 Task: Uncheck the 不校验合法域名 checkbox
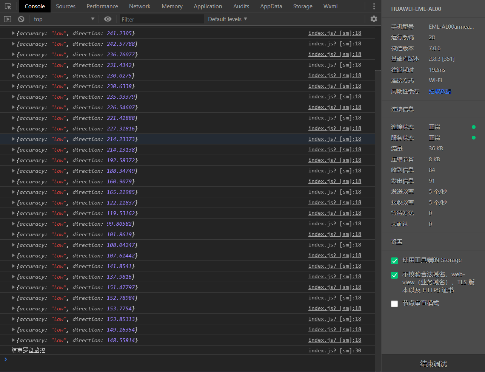coord(394,275)
